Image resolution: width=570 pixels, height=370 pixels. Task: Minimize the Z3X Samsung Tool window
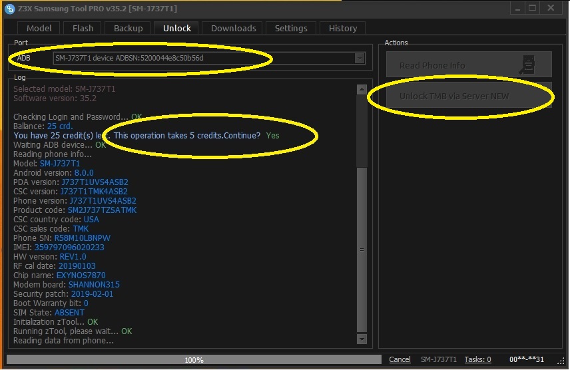tap(517, 9)
